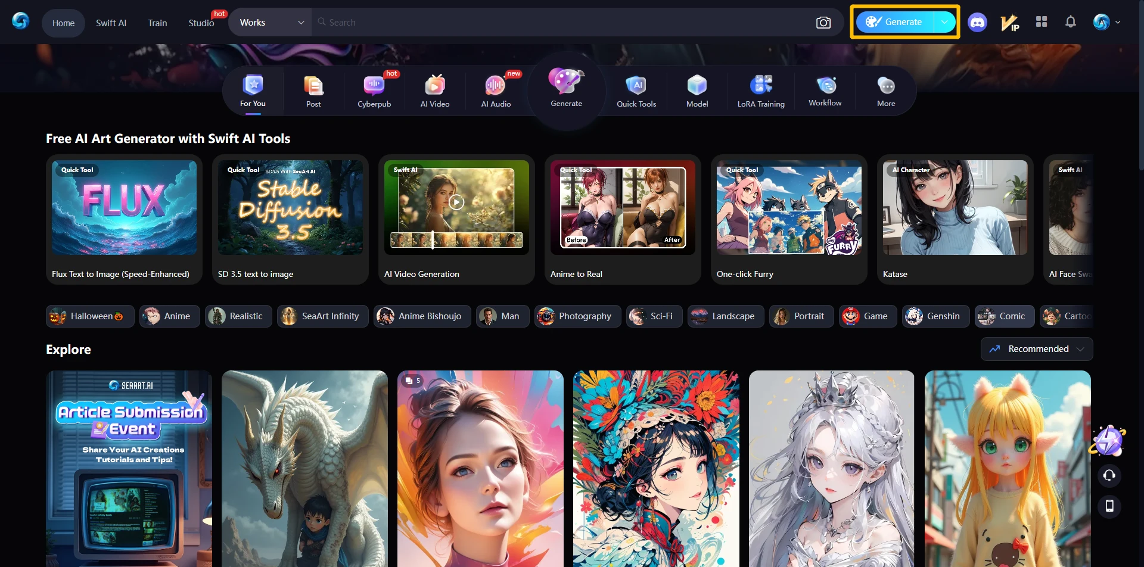Select the Halloween category tag
The height and width of the screenshot is (567, 1144).
click(90, 316)
